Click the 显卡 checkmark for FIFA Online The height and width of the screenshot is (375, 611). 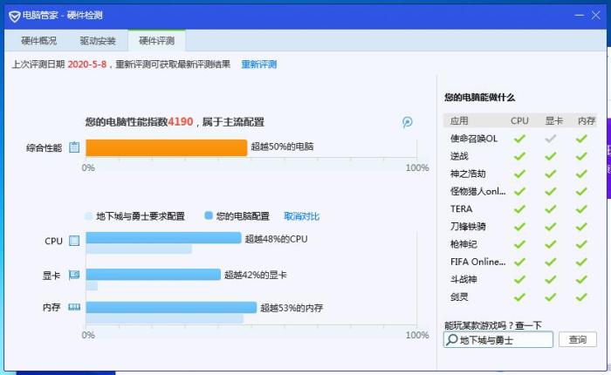550,262
